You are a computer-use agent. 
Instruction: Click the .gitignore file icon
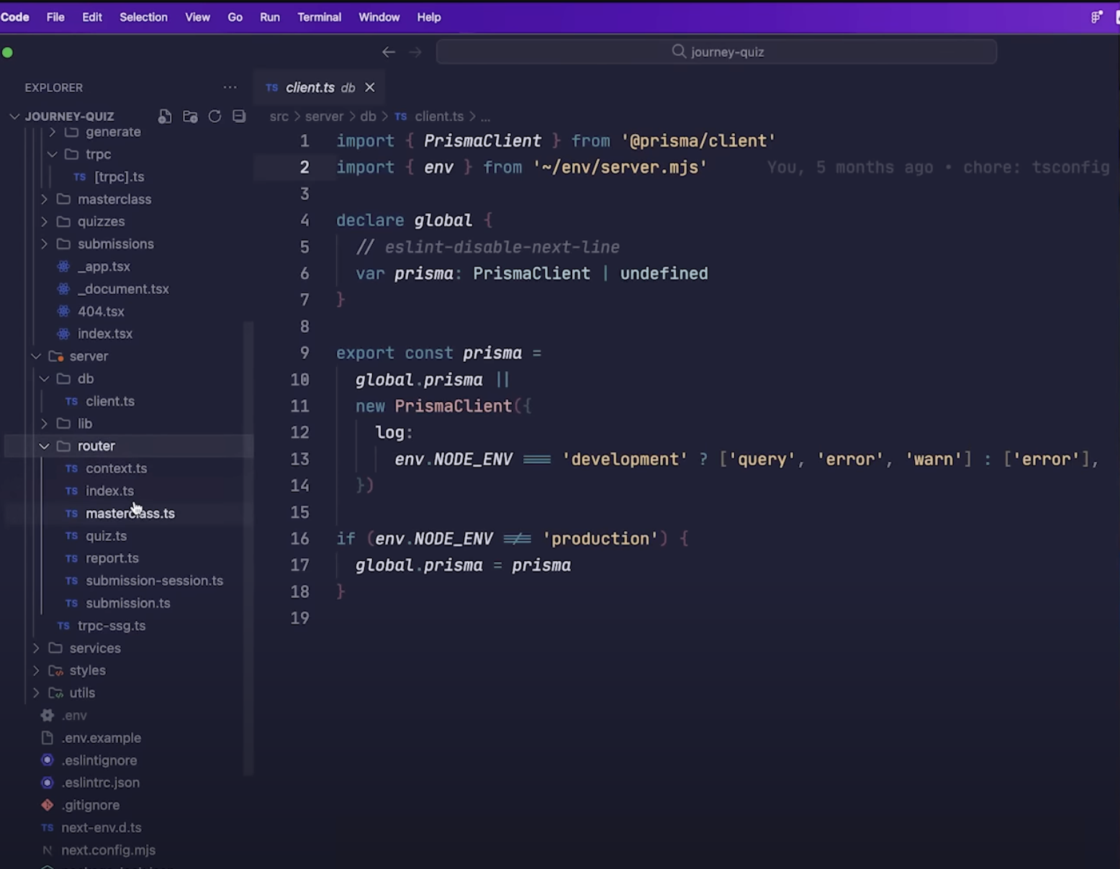pos(48,805)
